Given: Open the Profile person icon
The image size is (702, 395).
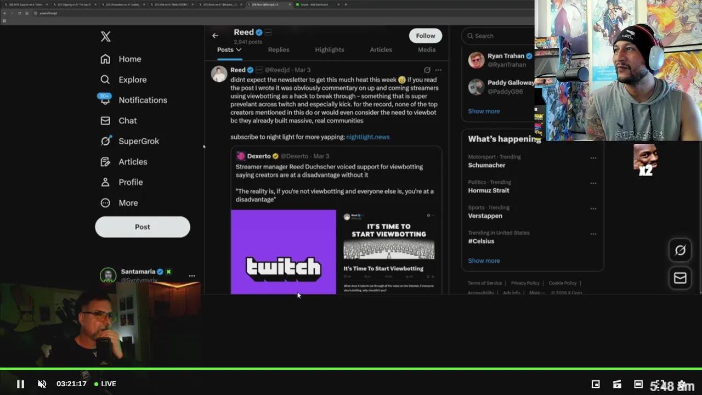Looking at the screenshot, I should click(105, 182).
